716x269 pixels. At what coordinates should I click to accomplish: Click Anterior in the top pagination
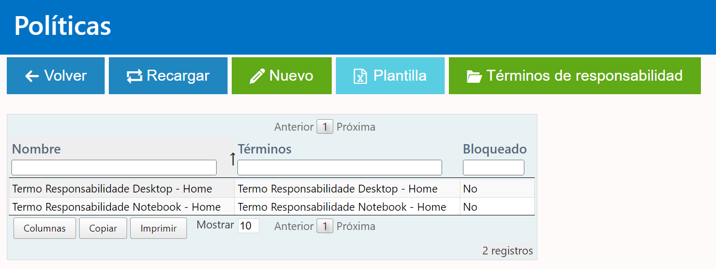point(294,127)
